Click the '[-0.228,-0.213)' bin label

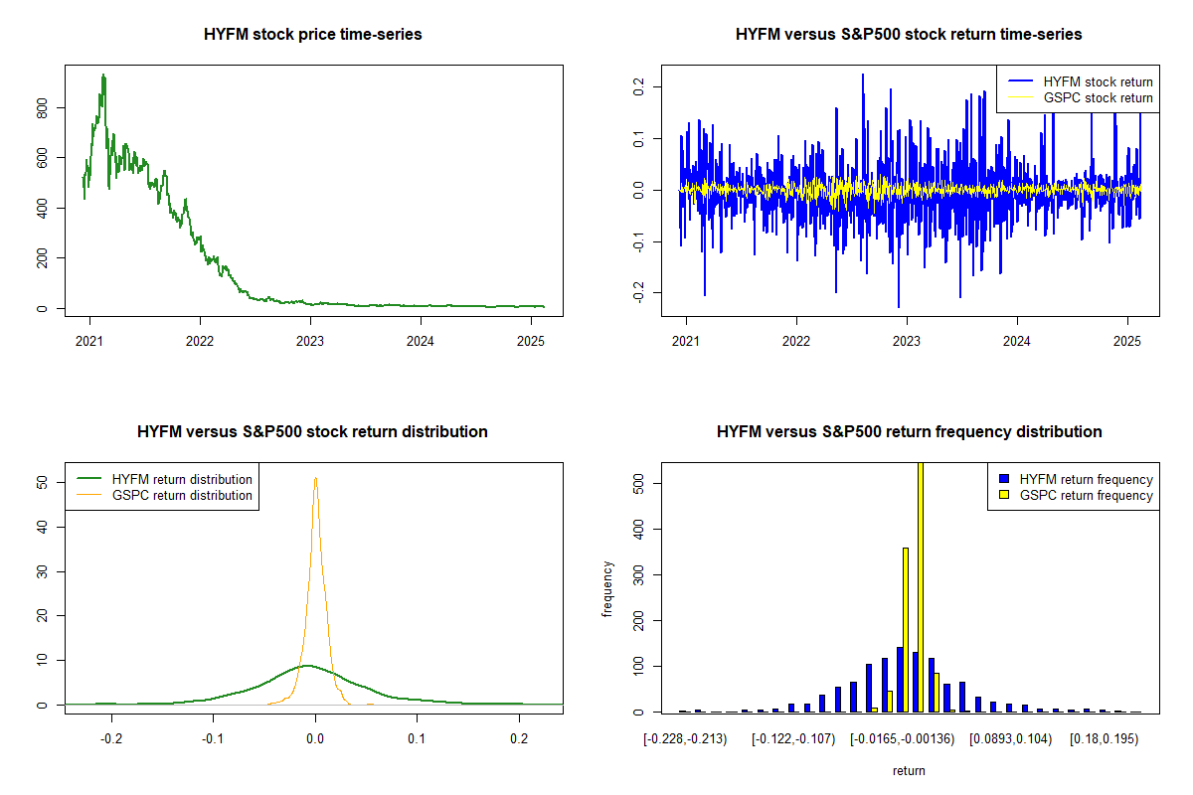point(685,739)
